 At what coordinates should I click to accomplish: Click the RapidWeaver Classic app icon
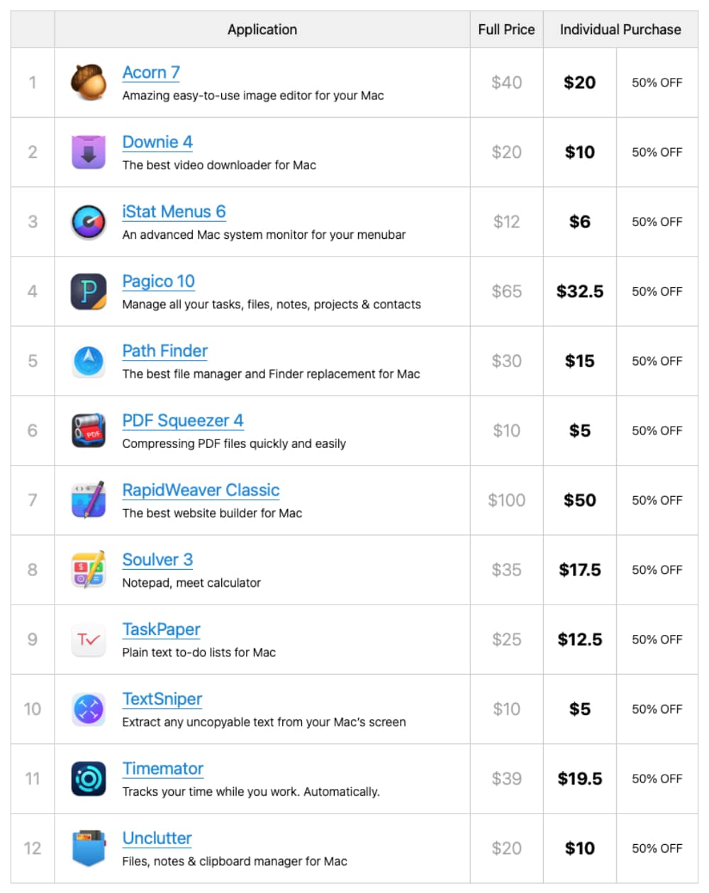pyautogui.click(x=89, y=500)
